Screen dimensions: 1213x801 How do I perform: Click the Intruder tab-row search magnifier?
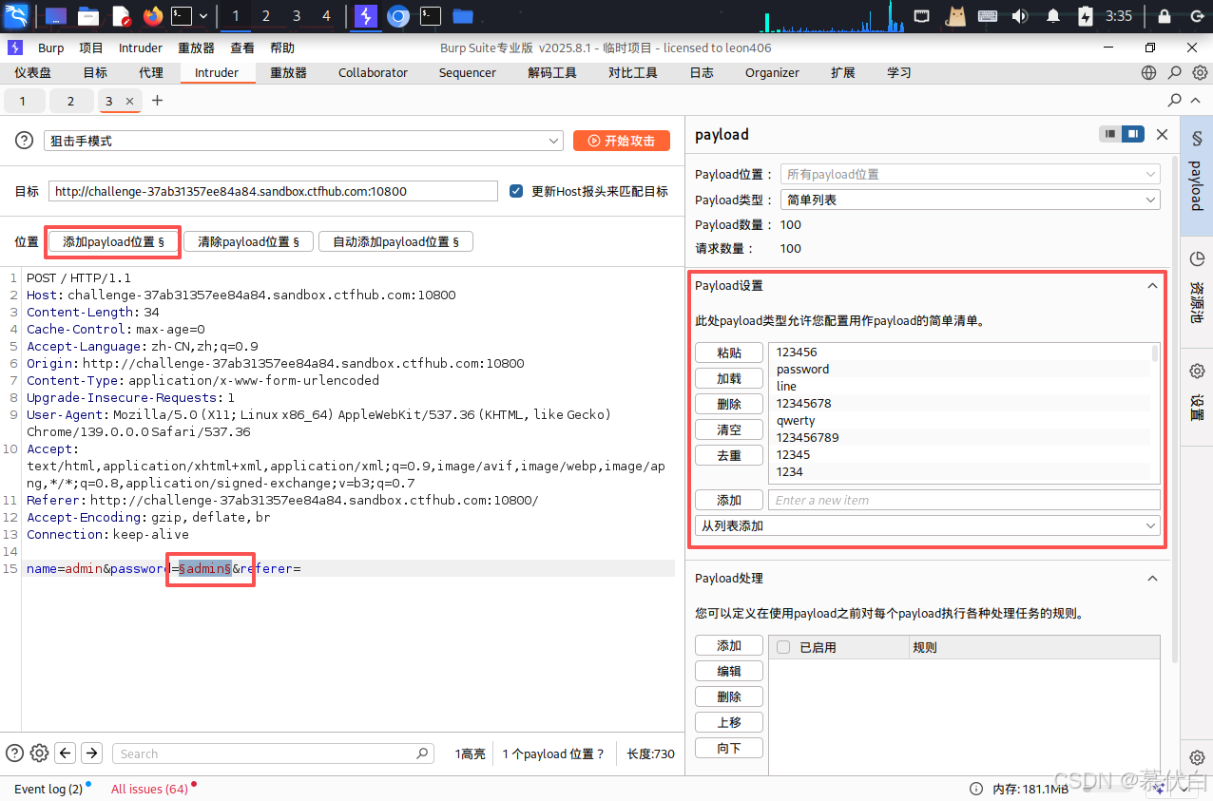1175,100
